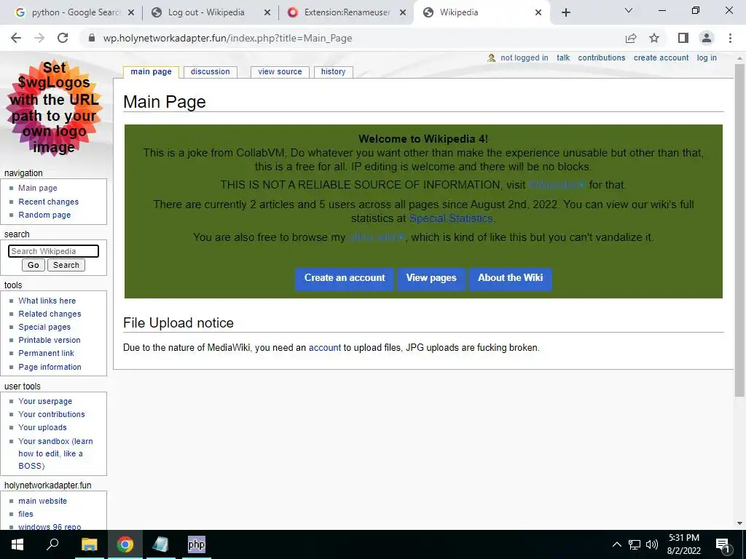
Task: Open Recent changes
Action: point(49,202)
